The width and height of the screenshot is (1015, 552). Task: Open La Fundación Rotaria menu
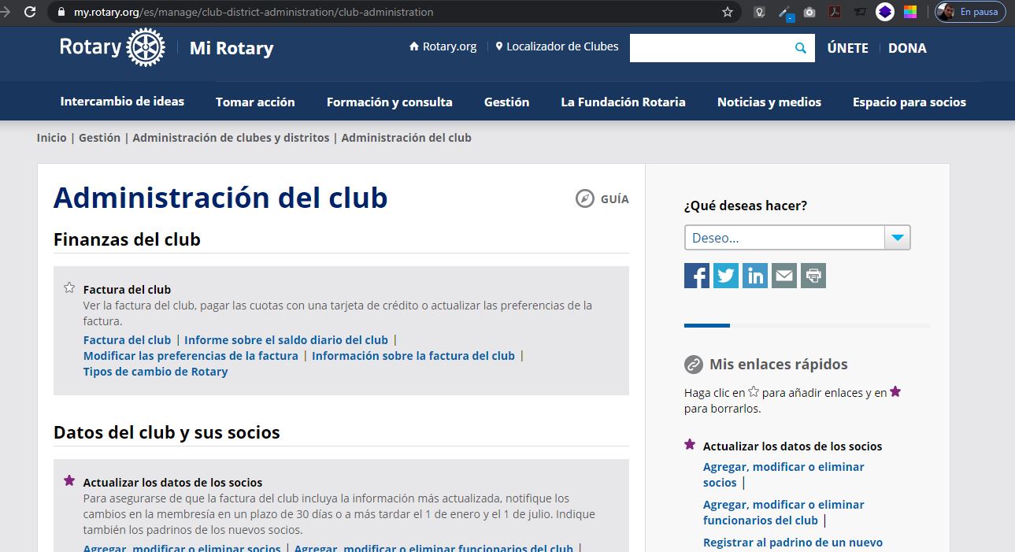(623, 102)
